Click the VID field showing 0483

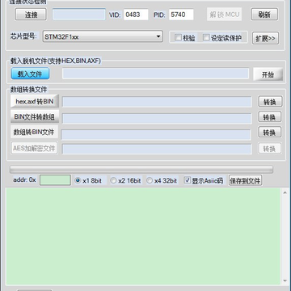coord(136,15)
